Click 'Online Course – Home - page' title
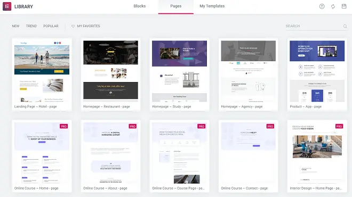 click(36, 188)
